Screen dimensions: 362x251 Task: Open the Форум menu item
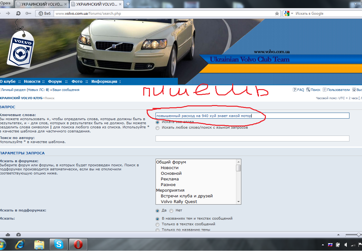tap(55, 82)
